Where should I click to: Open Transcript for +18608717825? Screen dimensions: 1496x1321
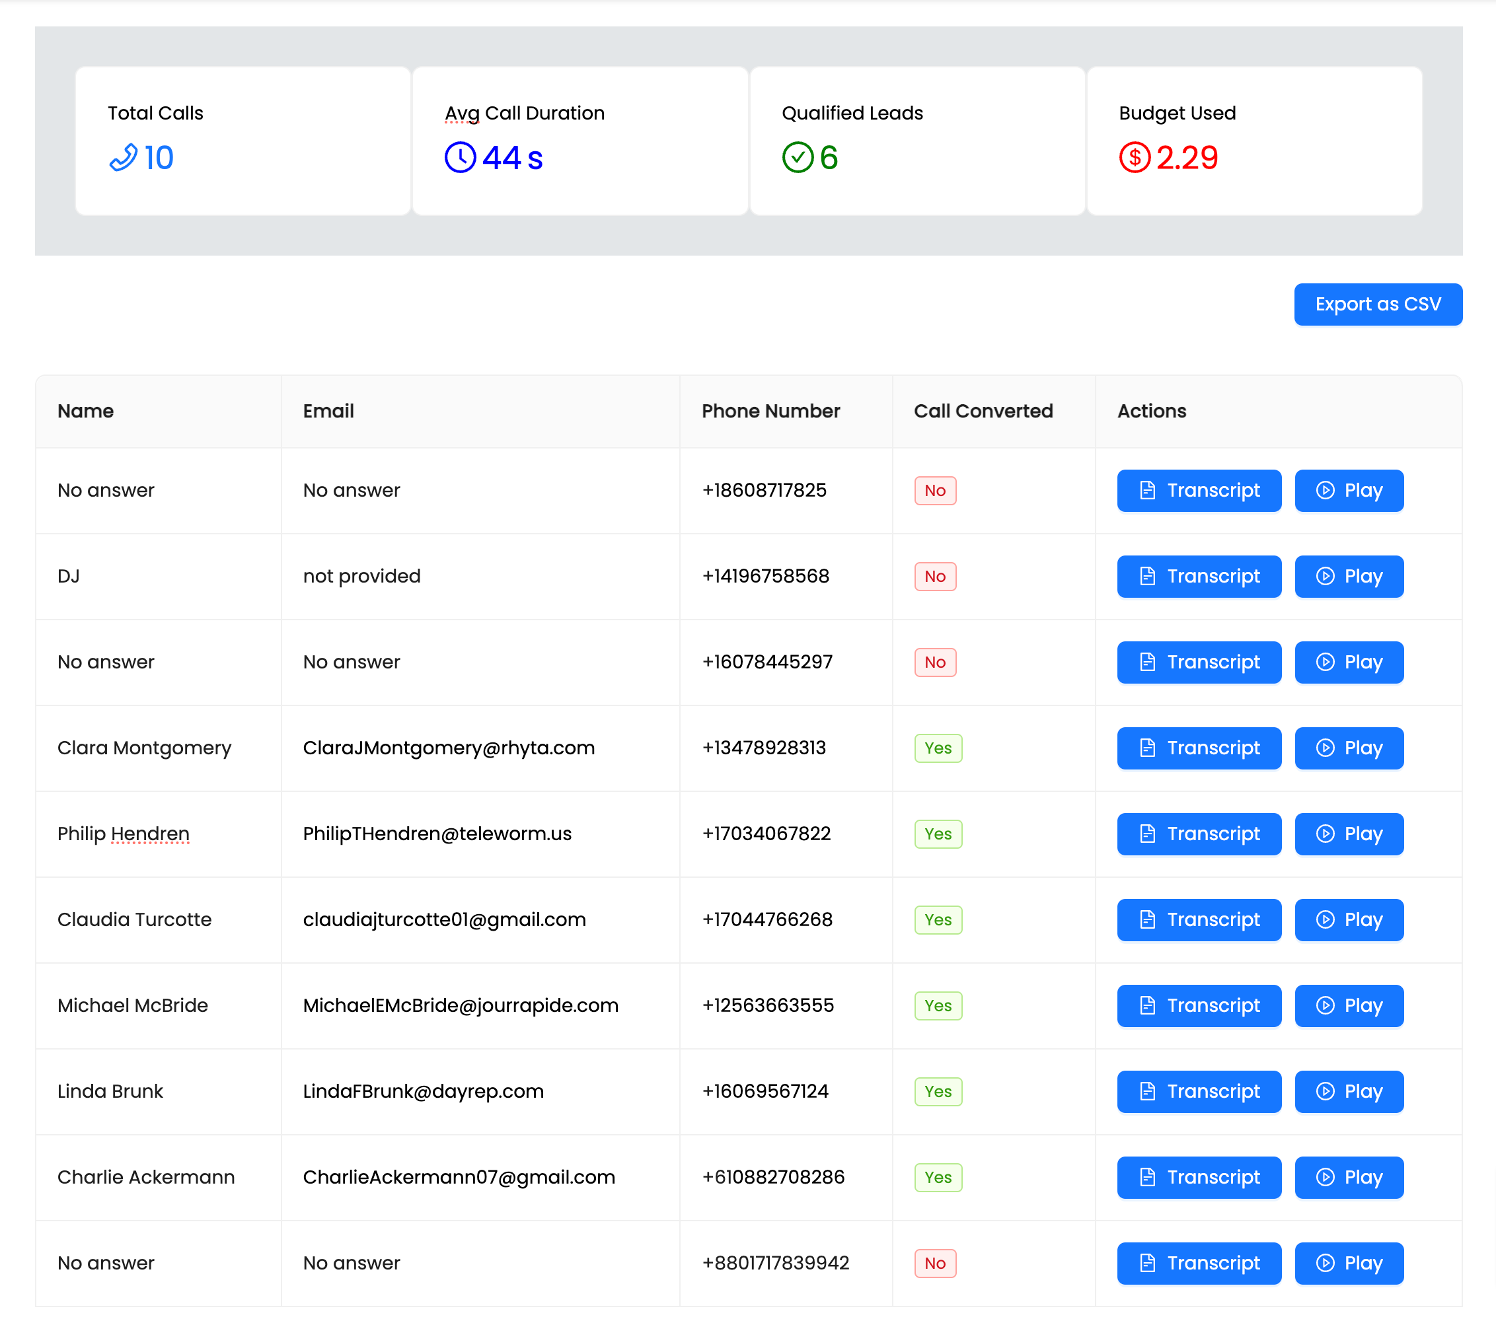pyautogui.click(x=1199, y=491)
